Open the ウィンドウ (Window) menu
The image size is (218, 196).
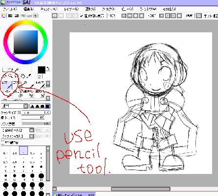(x=148, y=9)
